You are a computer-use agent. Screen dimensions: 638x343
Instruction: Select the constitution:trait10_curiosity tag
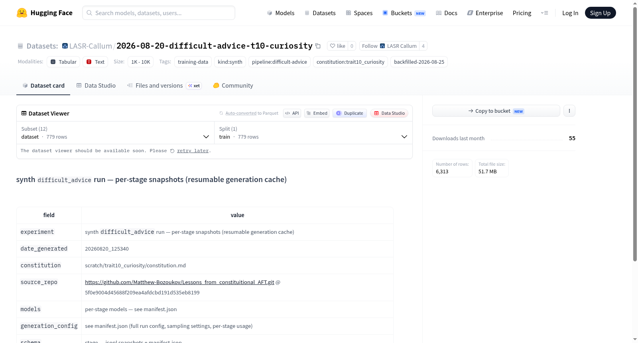[x=351, y=62]
